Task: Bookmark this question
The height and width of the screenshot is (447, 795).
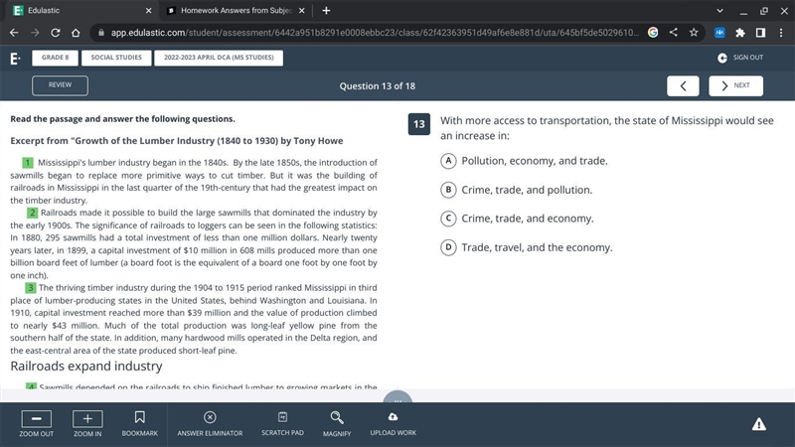Action: 140,424
